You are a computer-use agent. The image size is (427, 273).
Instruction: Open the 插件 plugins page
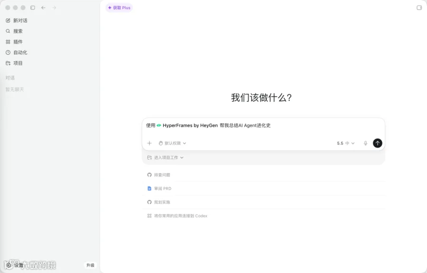click(14, 42)
